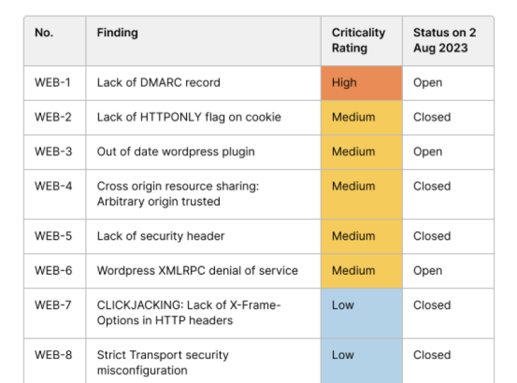The width and height of the screenshot is (517, 383).
Task: Click the Open status for WEB-1
Action: click(427, 83)
